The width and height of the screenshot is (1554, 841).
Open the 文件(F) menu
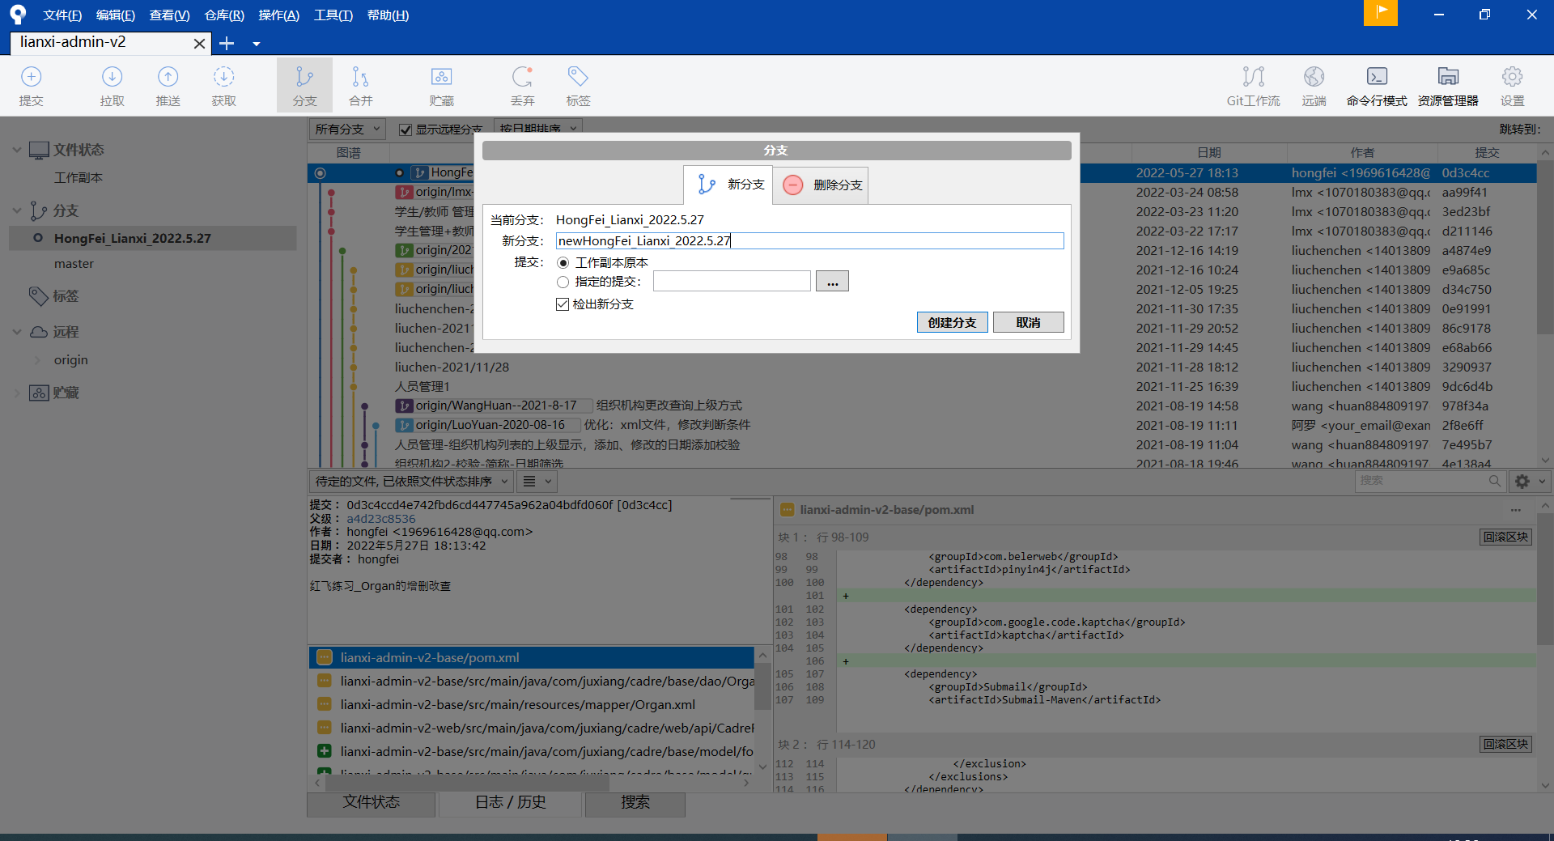tap(62, 15)
